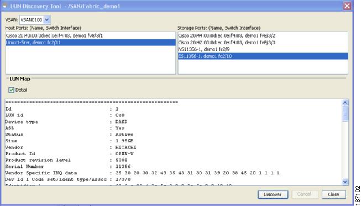Image resolution: width=361 pixels, height=206 pixels.
Task: Click the LUN Map scroll up arrow
Action: pyautogui.click(x=345, y=102)
